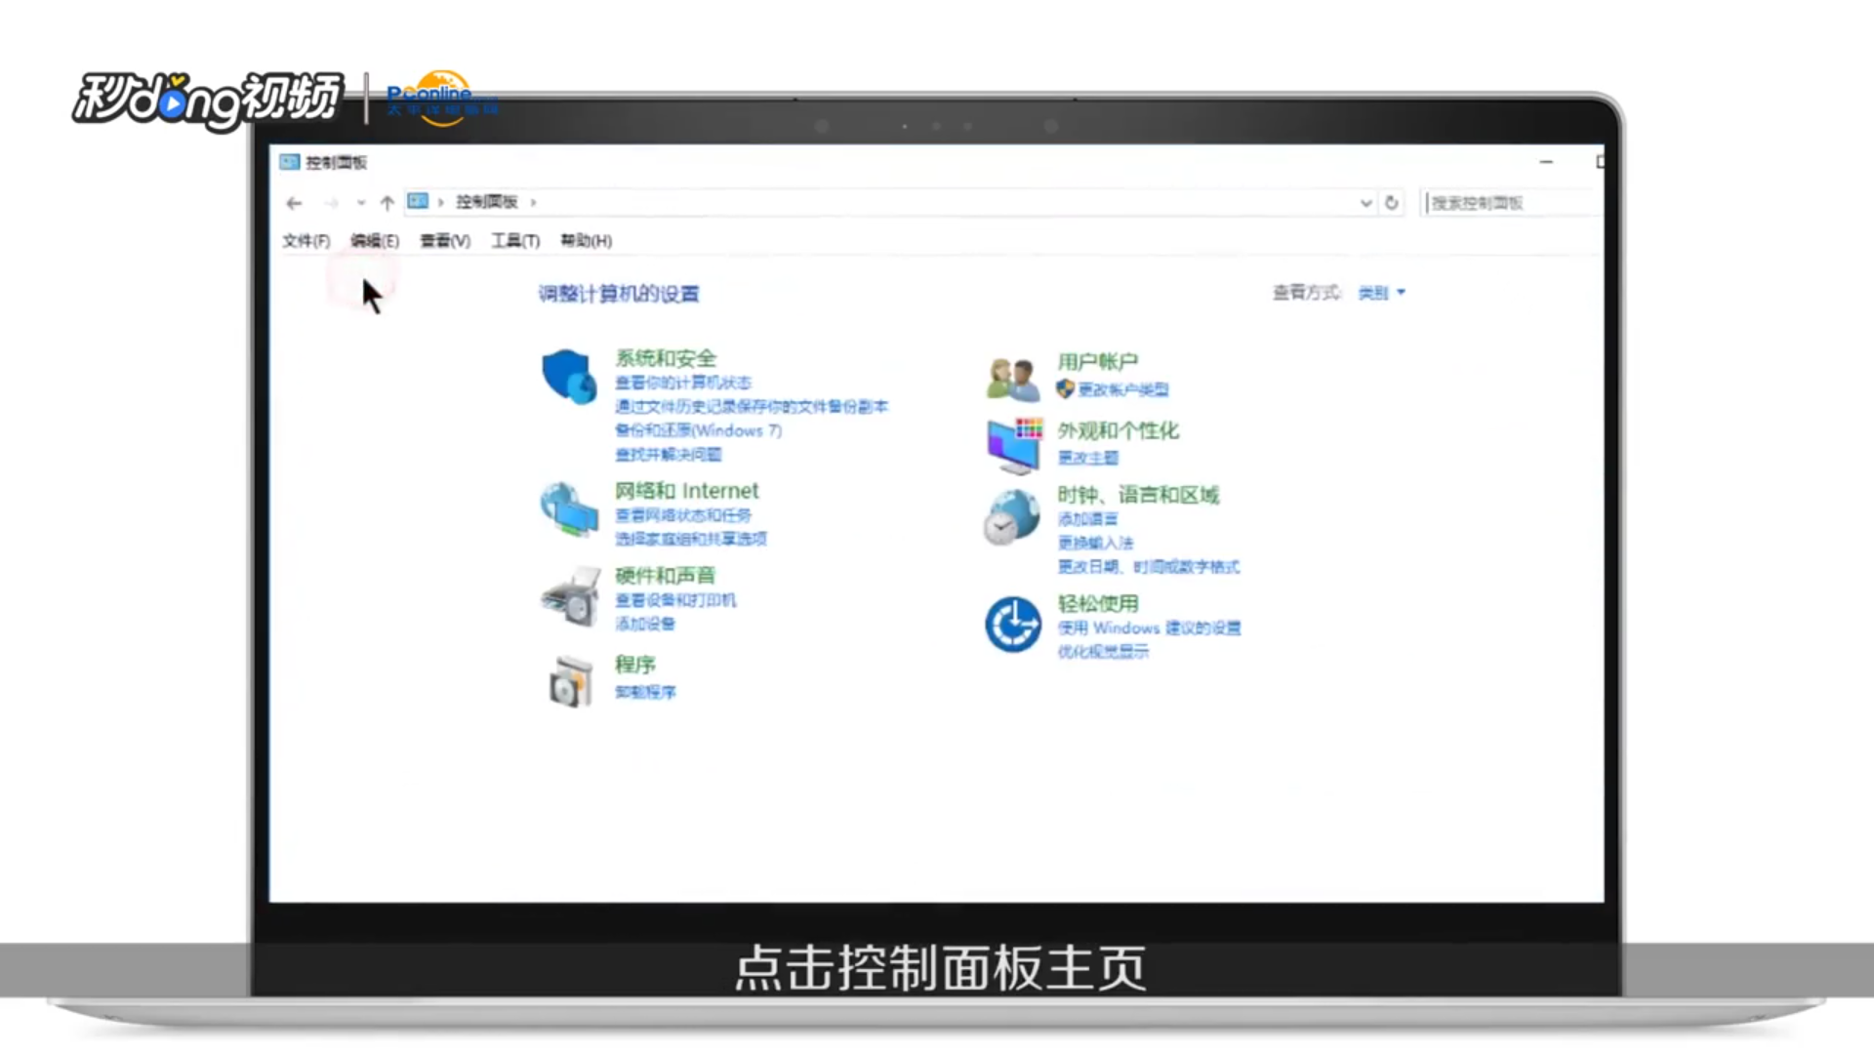Open the 文件(F) menu
The height and width of the screenshot is (1054, 1874).
[306, 241]
